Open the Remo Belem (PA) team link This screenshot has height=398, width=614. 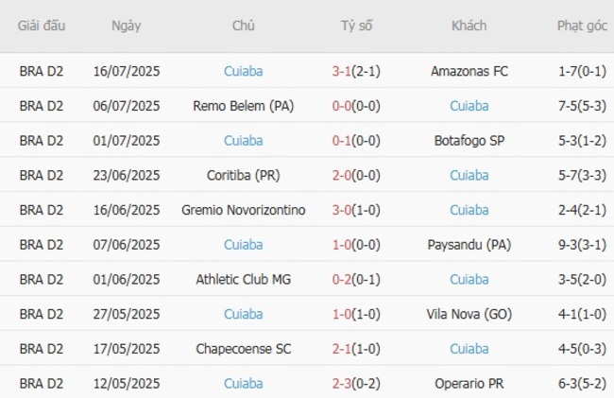pos(244,106)
